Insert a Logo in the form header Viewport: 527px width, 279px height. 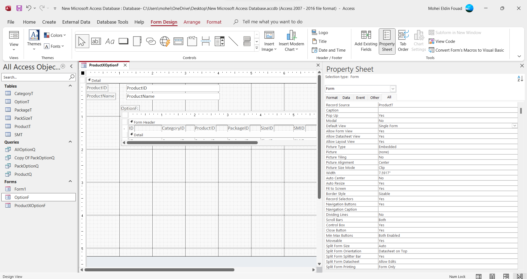[x=320, y=33]
